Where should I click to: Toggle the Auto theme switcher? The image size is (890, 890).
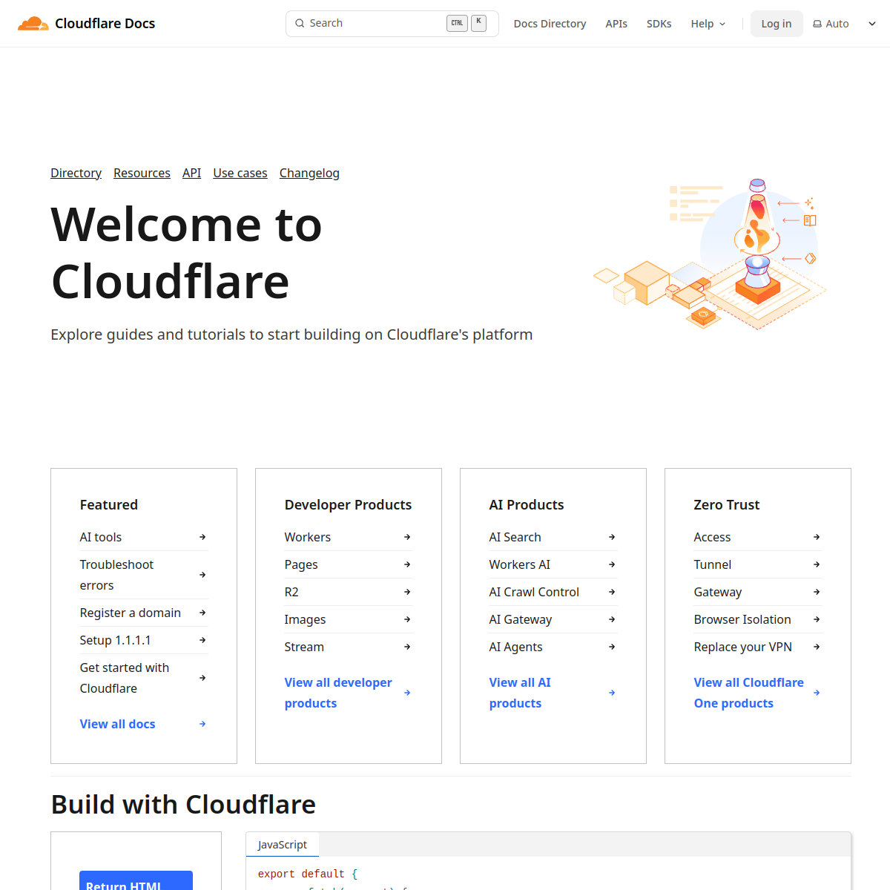pos(830,23)
